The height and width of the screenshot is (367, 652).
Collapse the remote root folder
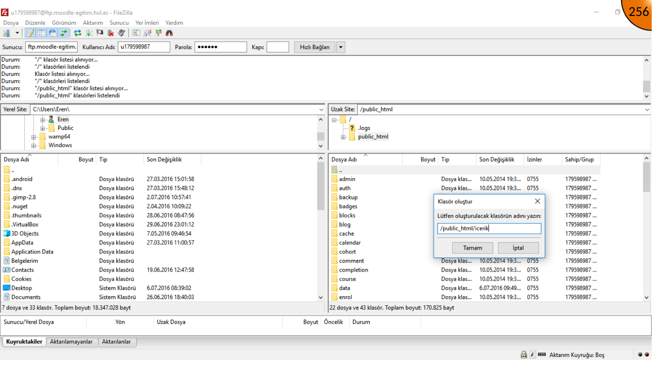(x=334, y=120)
